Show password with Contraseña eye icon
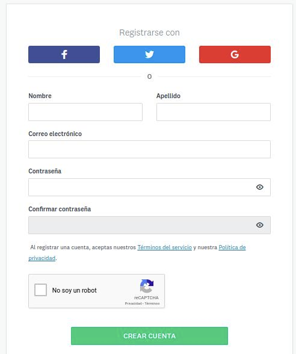 click(x=260, y=187)
